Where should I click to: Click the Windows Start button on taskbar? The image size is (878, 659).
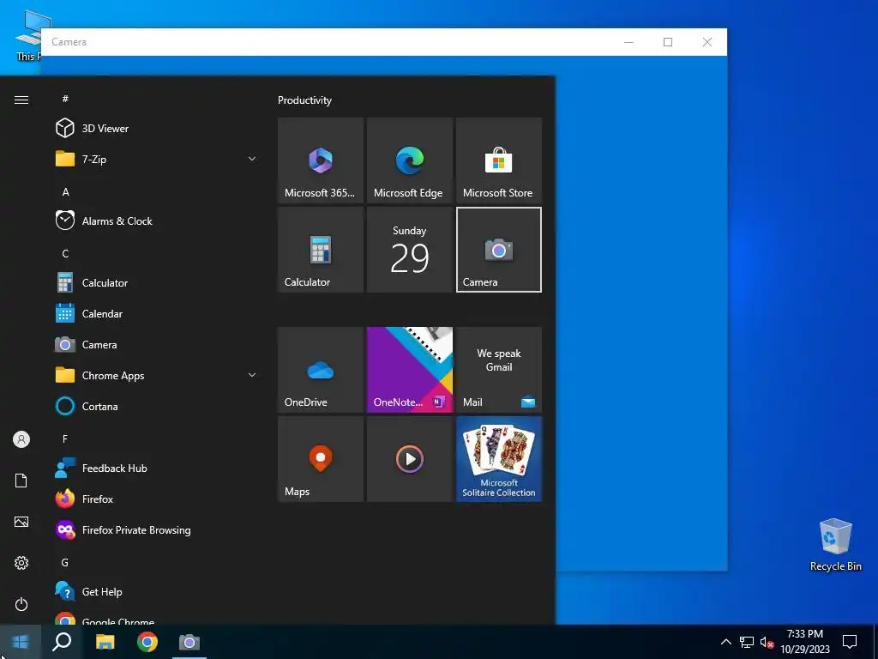tap(21, 642)
